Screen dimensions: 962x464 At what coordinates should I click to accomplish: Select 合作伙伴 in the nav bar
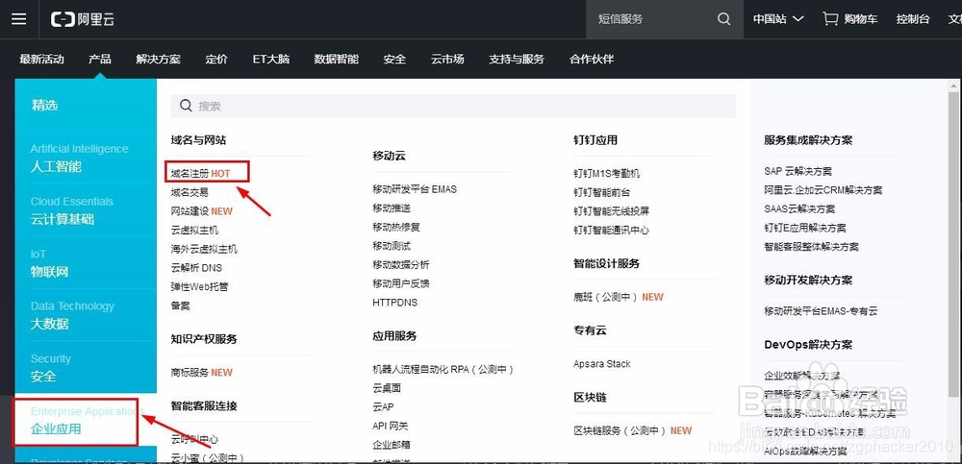tap(592, 60)
